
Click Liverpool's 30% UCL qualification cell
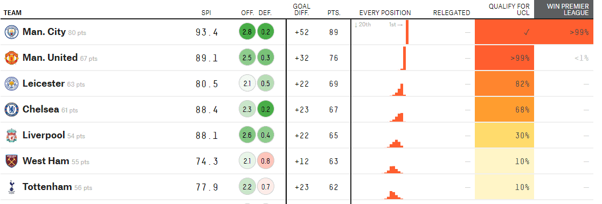pyautogui.click(x=504, y=135)
